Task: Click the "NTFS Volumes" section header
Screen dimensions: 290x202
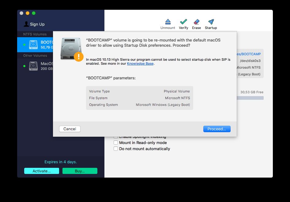Action: (35, 34)
